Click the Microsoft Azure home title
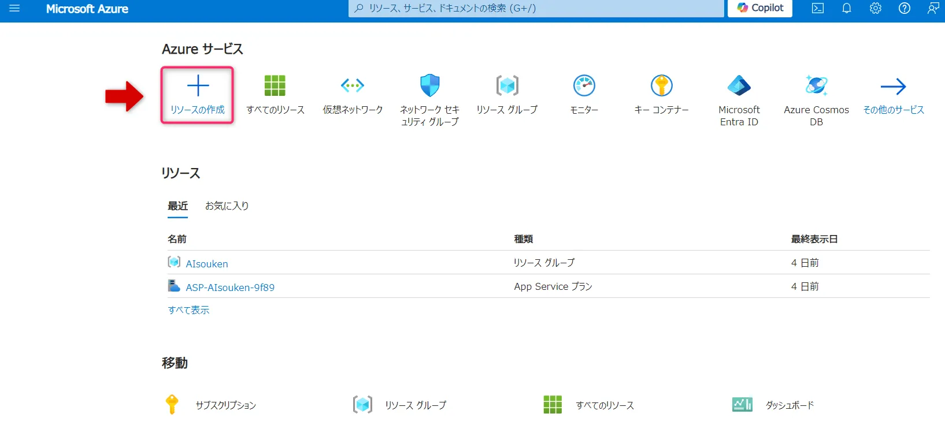 (x=87, y=9)
